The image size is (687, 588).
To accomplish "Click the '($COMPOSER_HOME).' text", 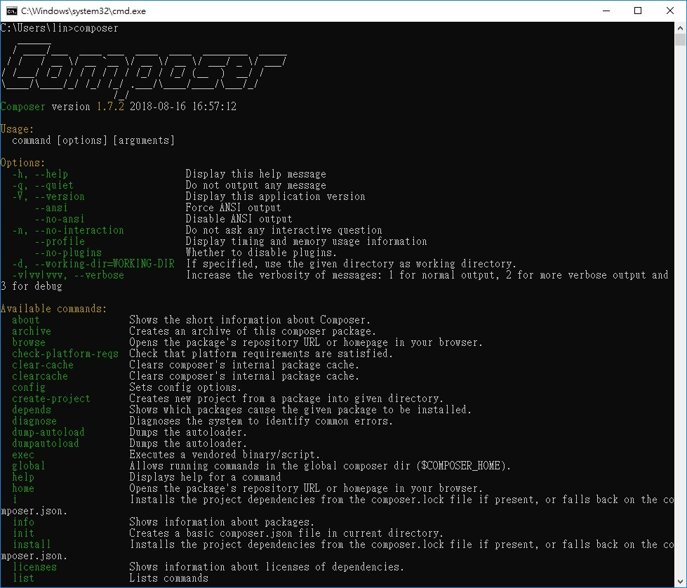I will [464, 466].
